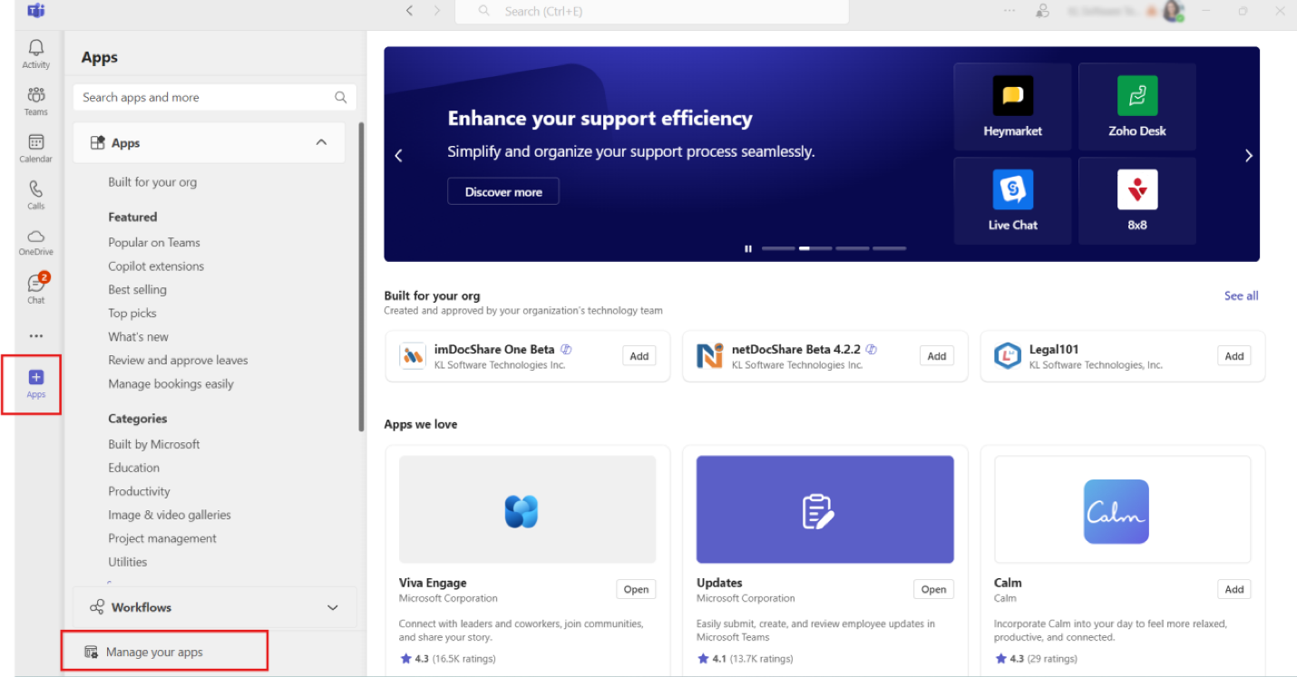Open the Live Chat app tile
Viewport: 1297px width, 677px height.
(1012, 200)
